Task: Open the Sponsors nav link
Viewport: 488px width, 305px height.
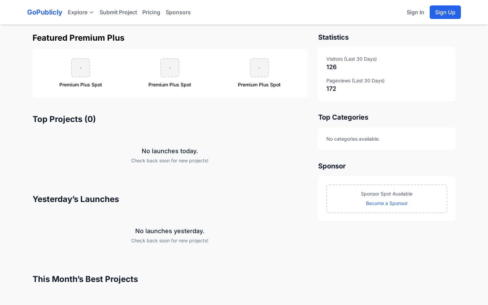Action: pyautogui.click(x=178, y=12)
